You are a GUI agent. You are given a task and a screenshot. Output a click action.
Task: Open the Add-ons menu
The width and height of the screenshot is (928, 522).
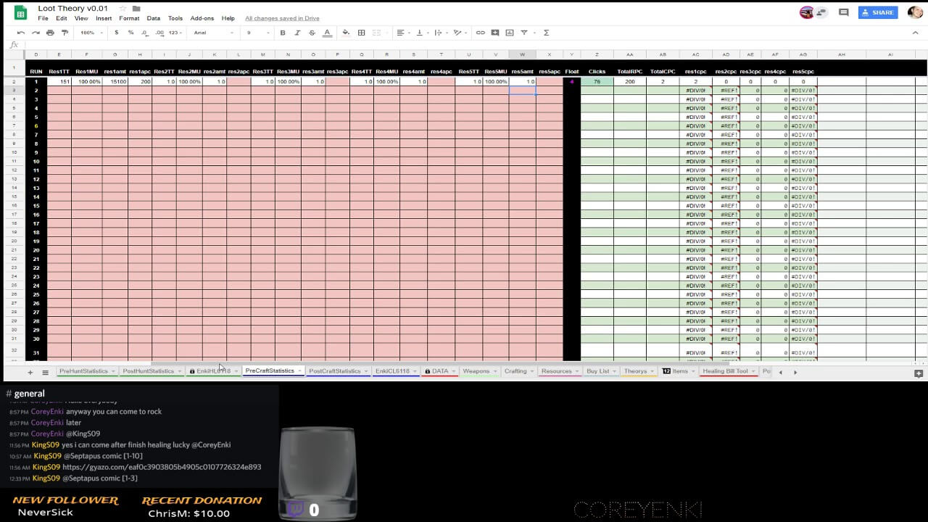[202, 18]
